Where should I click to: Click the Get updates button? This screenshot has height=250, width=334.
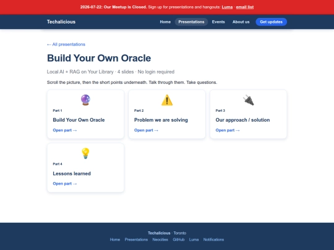click(x=271, y=22)
